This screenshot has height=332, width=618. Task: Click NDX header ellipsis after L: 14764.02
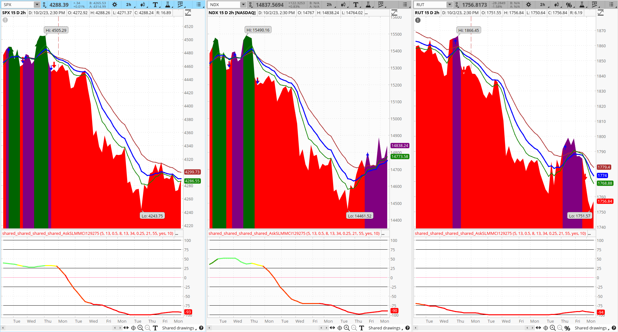tap(366, 13)
